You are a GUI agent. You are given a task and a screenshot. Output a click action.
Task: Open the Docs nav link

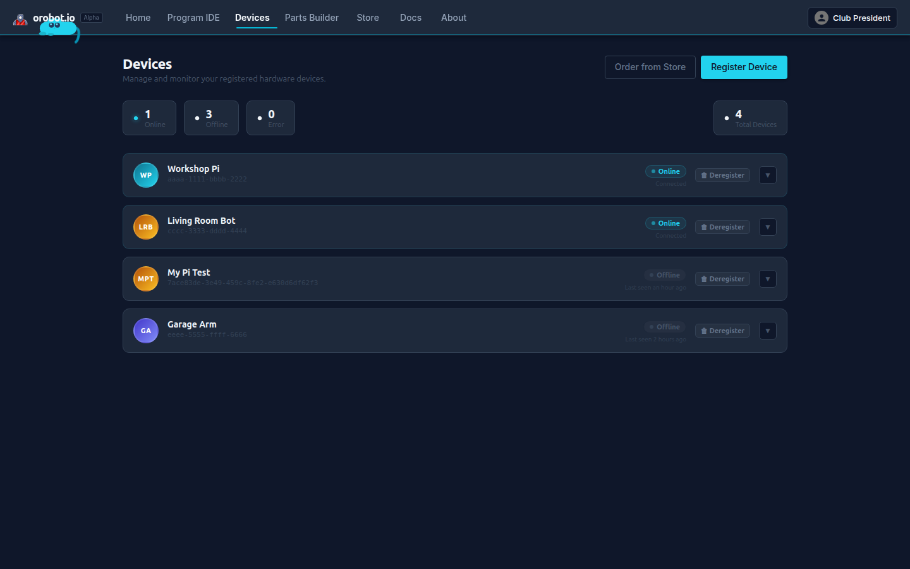tap(411, 18)
